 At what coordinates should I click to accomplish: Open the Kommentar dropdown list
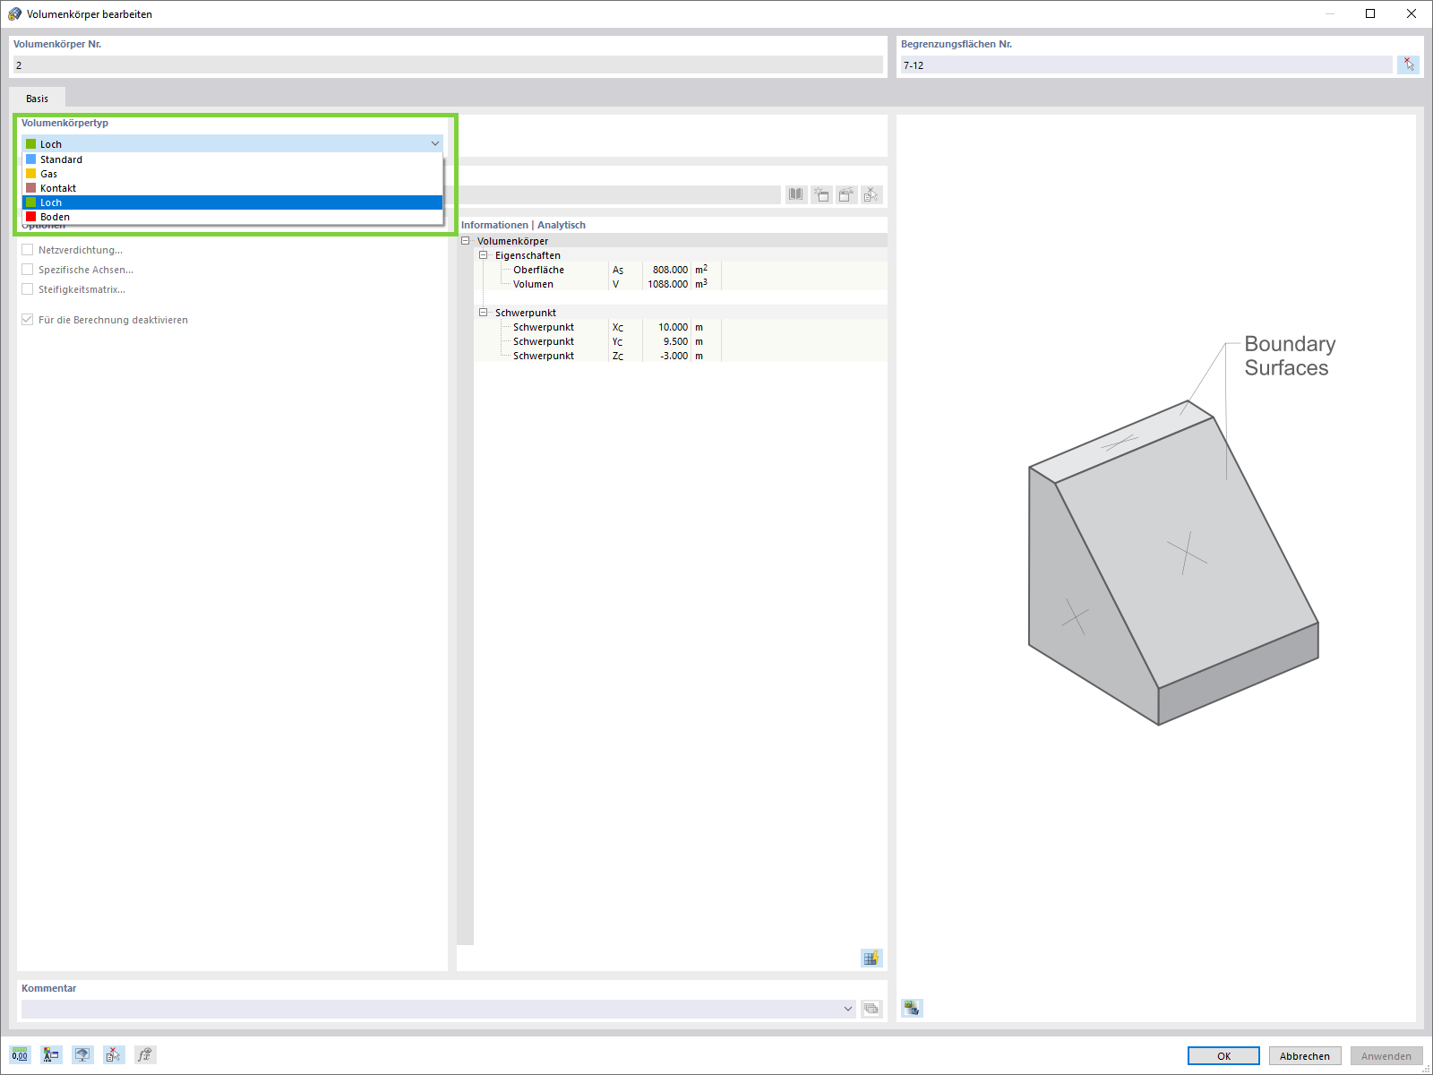(848, 1009)
